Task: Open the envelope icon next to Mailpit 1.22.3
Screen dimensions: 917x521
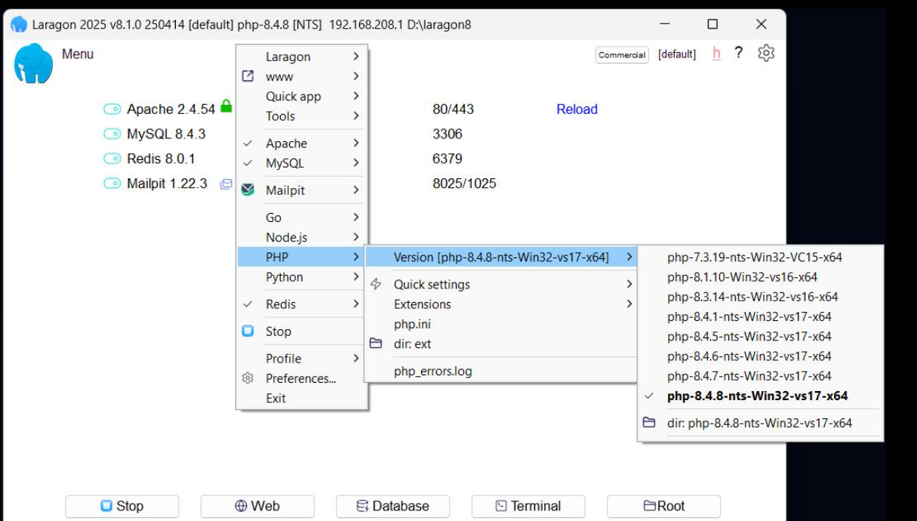Action: [x=226, y=183]
